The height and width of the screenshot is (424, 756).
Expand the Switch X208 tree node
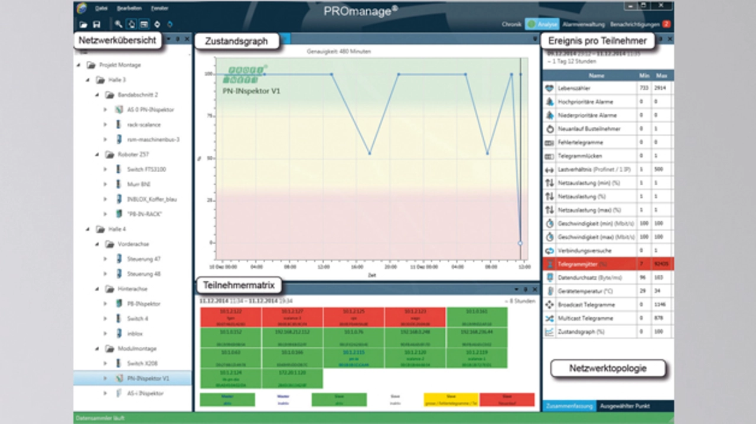pyautogui.click(x=106, y=363)
